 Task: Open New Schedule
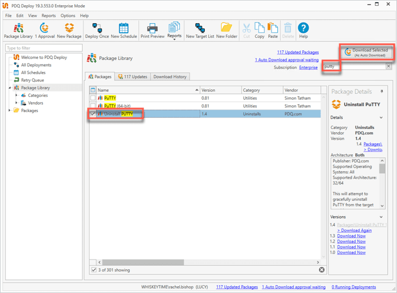(x=124, y=31)
